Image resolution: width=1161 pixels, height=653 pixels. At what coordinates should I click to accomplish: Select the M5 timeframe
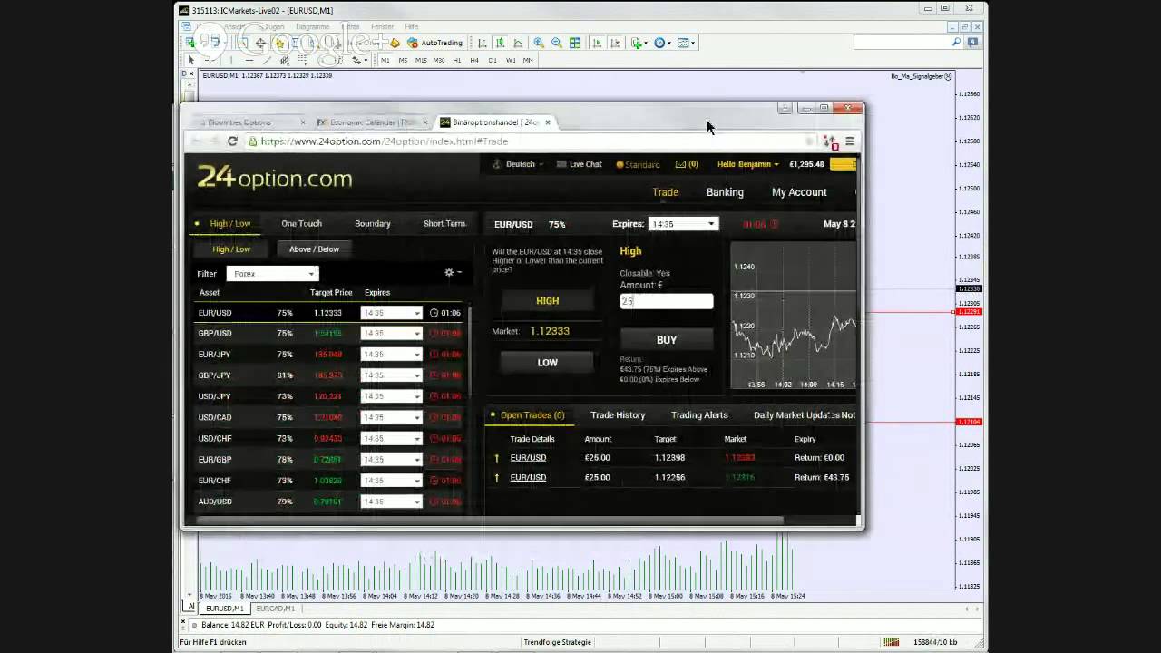click(403, 60)
